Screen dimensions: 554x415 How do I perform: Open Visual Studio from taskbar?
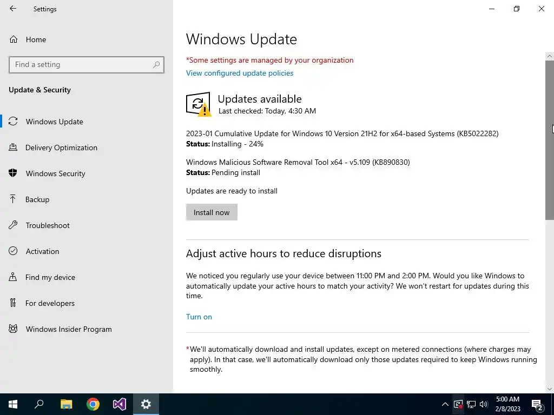(120, 404)
